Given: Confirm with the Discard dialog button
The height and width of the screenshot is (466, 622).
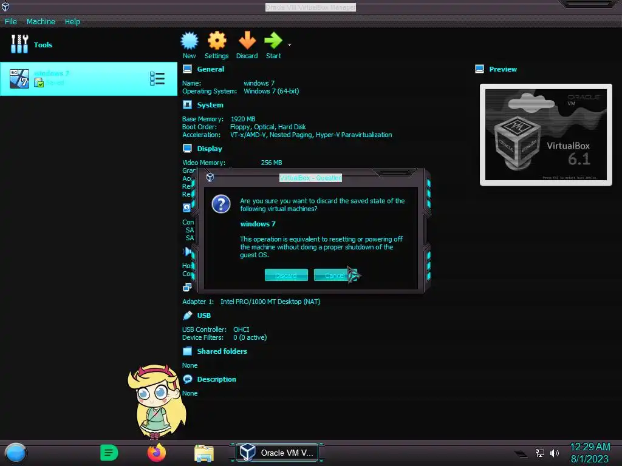Looking at the screenshot, I should click(x=286, y=275).
